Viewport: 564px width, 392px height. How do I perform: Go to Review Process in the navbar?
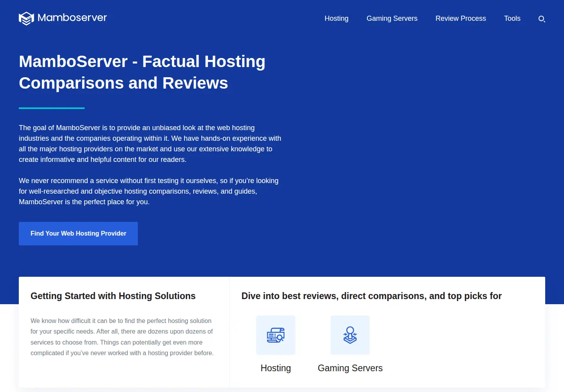click(461, 18)
